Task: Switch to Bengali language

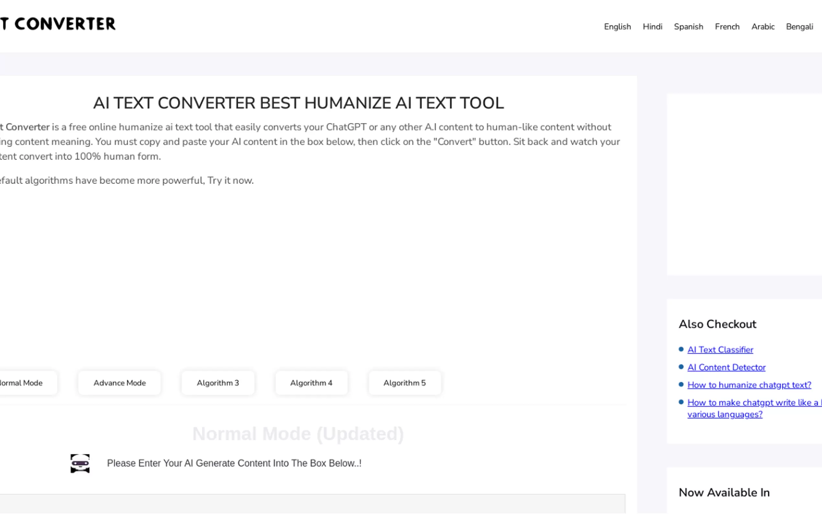Action: (x=799, y=27)
